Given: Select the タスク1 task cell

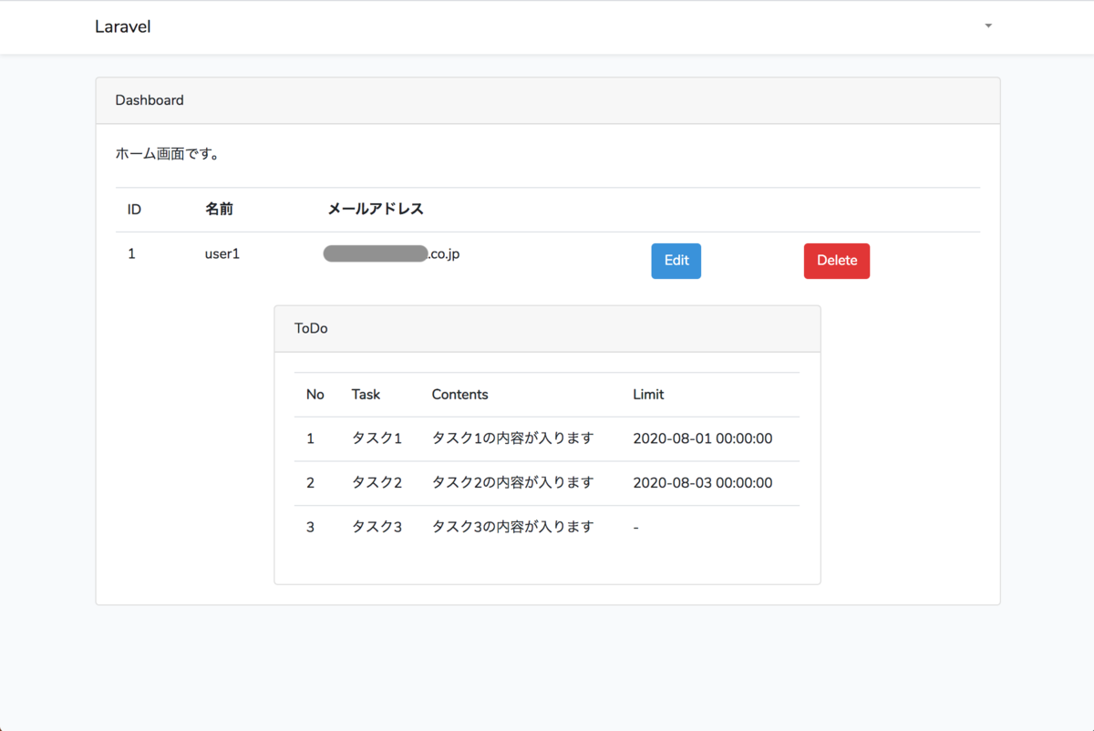Looking at the screenshot, I should click(x=377, y=439).
